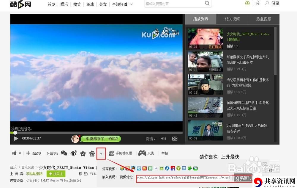The image size is (297, 188).
Task: Click playlist panel scrollbar
Action: pyautogui.click(x=275, y=51)
